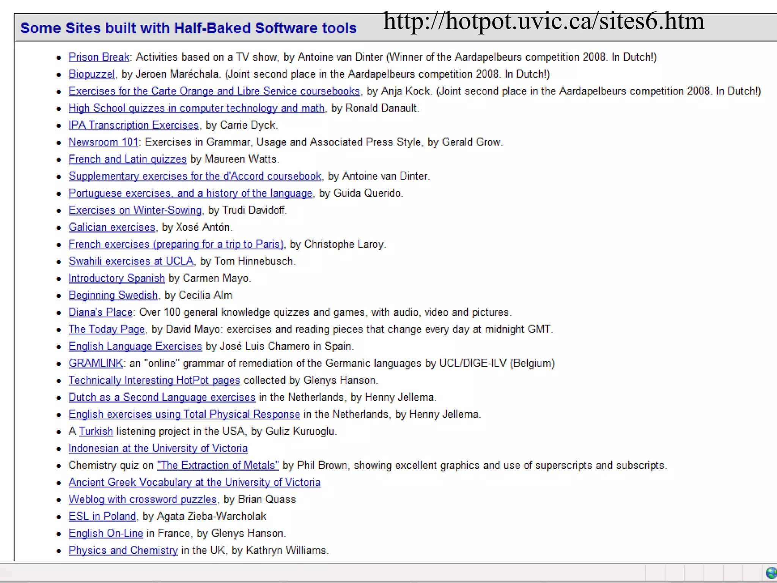Click the Turkish listening project link
This screenshot has width=777, height=583.
click(96, 431)
